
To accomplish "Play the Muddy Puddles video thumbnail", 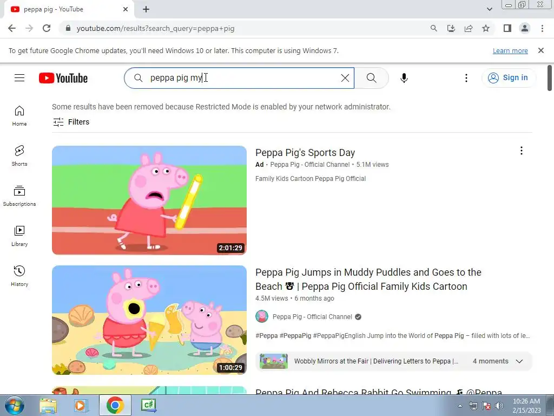I will 149,320.
